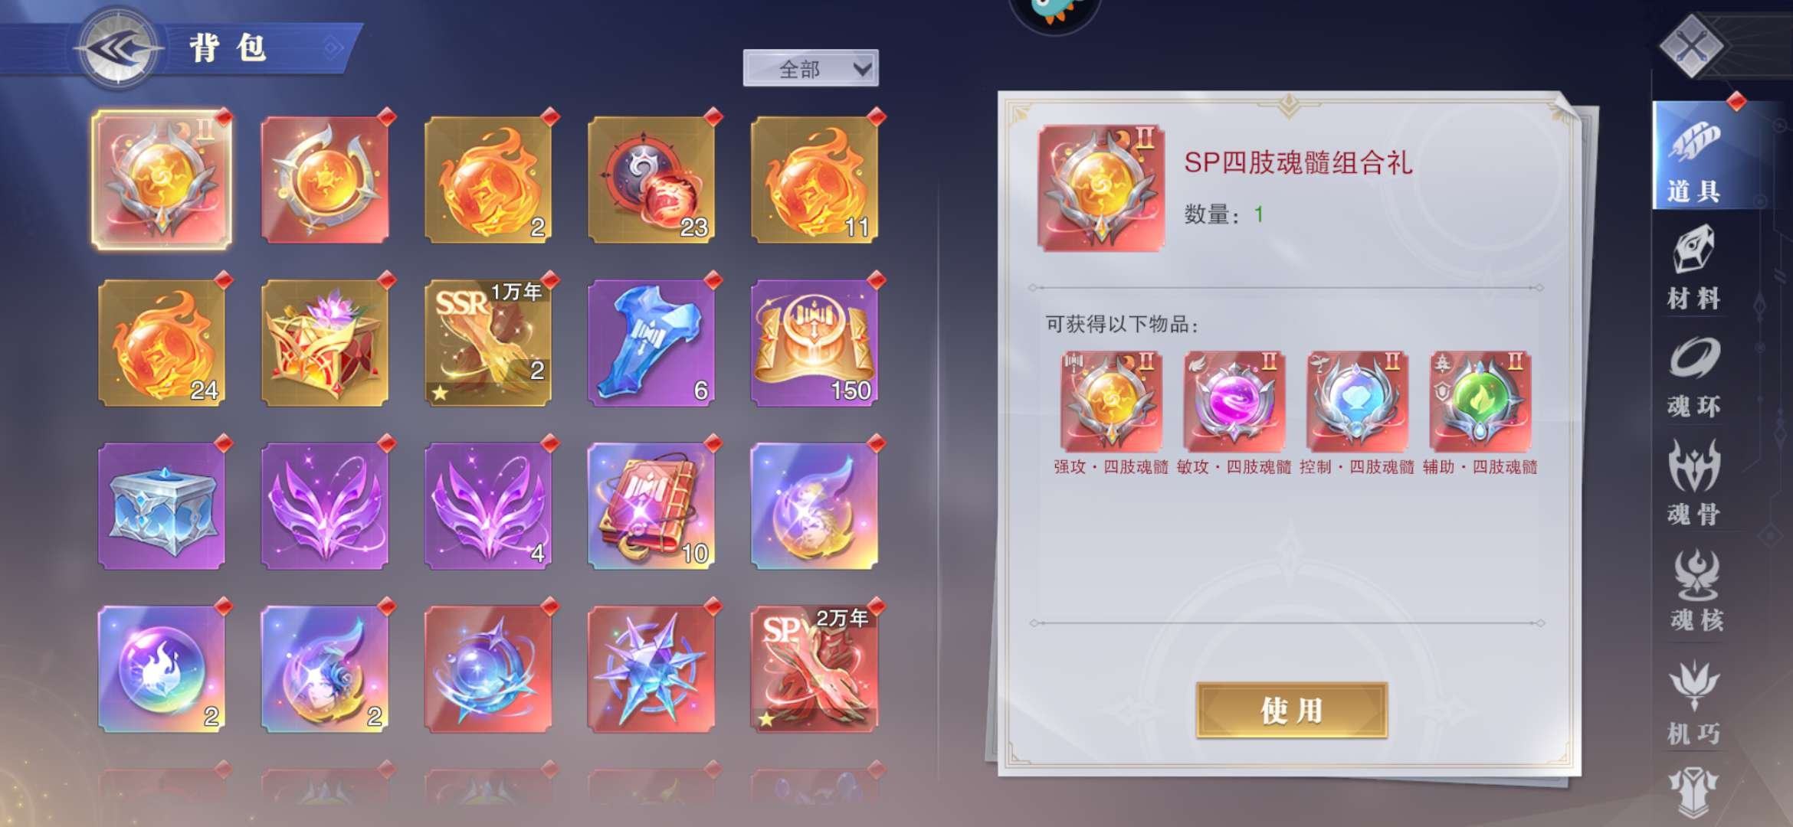The width and height of the screenshot is (1793, 827).
Task: Click the 使用 button
Action: click(x=1292, y=711)
